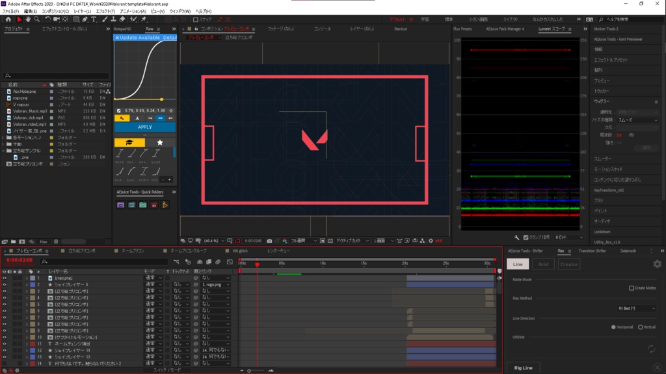Screen dimensions: 666x374
Task: Toggle visibility eye of layer 13
Action: [x=5, y=357]
